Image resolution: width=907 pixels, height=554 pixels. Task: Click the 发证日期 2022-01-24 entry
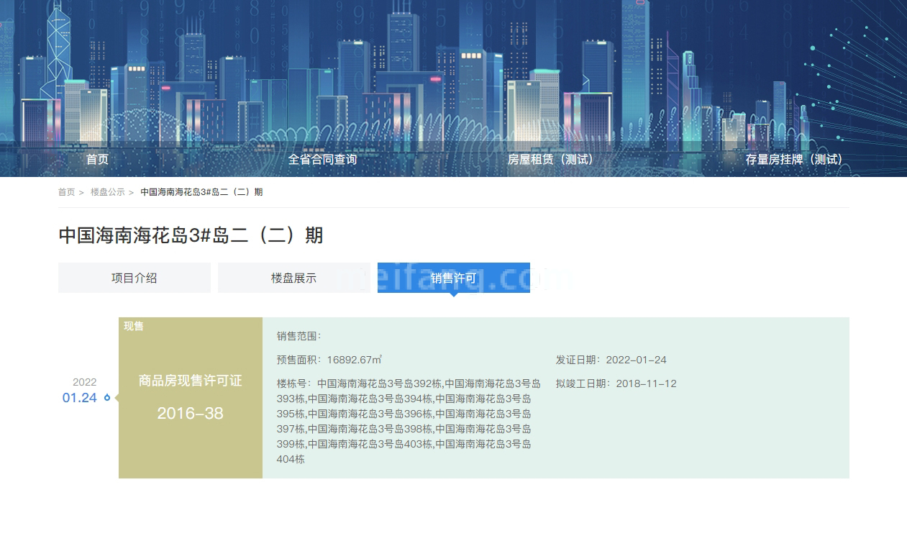click(x=611, y=360)
